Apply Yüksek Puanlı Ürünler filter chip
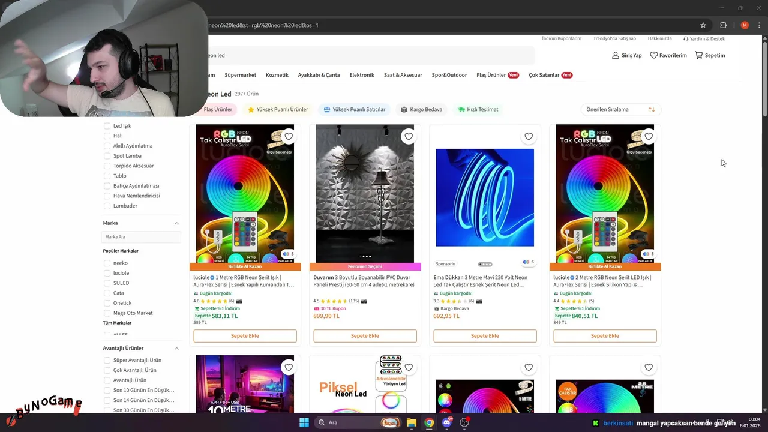The width and height of the screenshot is (768, 432). (278, 109)
